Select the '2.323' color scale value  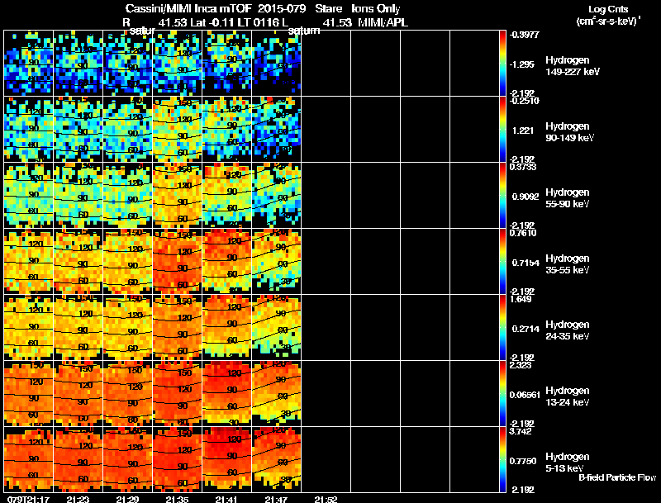(521, 365)
